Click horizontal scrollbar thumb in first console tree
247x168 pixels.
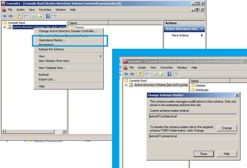click(x=30, y=131)
